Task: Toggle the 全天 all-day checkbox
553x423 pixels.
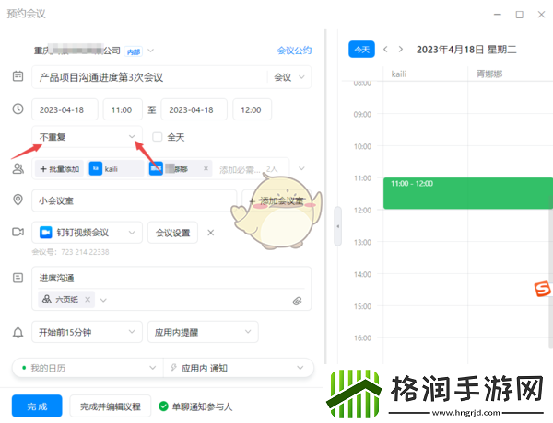Action: tap(157, 137)
